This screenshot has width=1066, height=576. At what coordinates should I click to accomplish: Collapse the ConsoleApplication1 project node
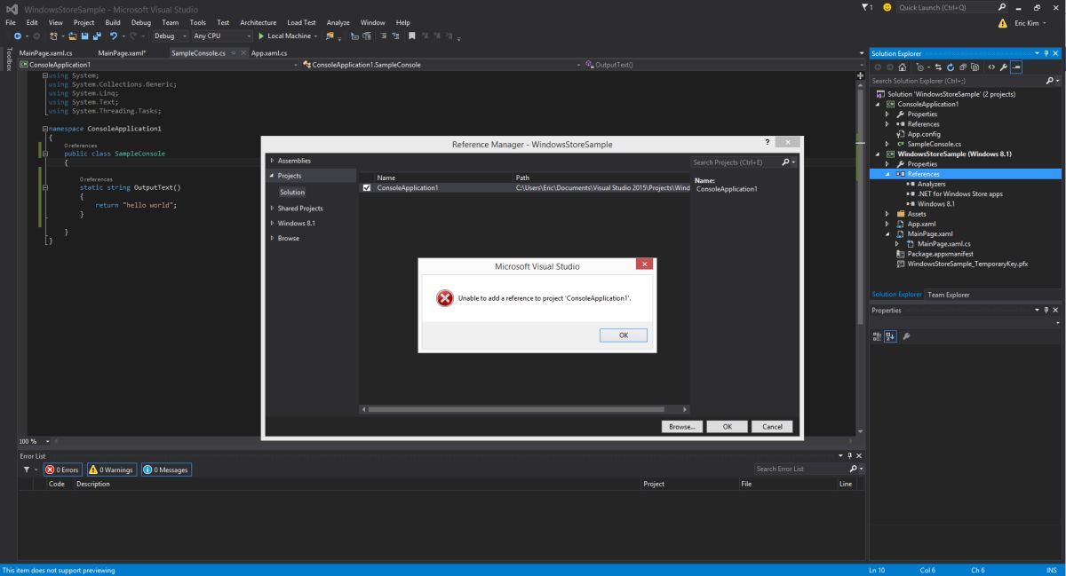click(878, 104)
